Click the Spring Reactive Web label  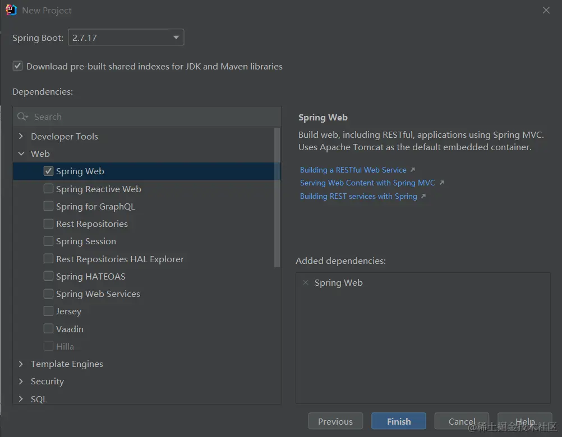[99, 189]
